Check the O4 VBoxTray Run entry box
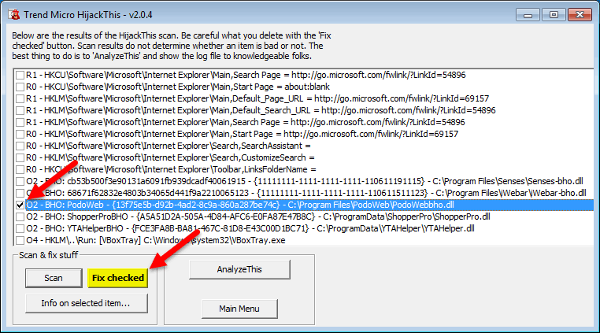This screenshot has width=600, height=333. pyautogui.click(x=20, y=241)
